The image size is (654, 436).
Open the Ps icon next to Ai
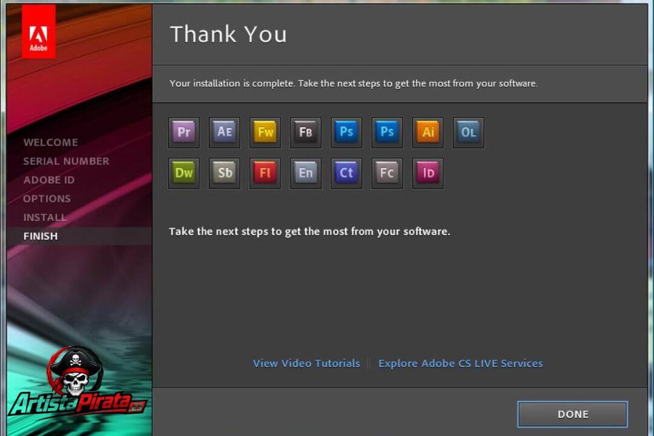click(387, 132)
